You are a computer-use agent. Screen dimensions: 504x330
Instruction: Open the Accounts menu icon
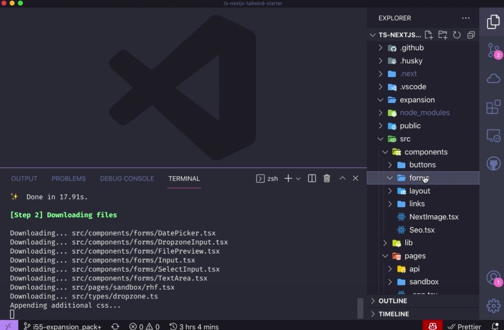(x=493, y=278)
